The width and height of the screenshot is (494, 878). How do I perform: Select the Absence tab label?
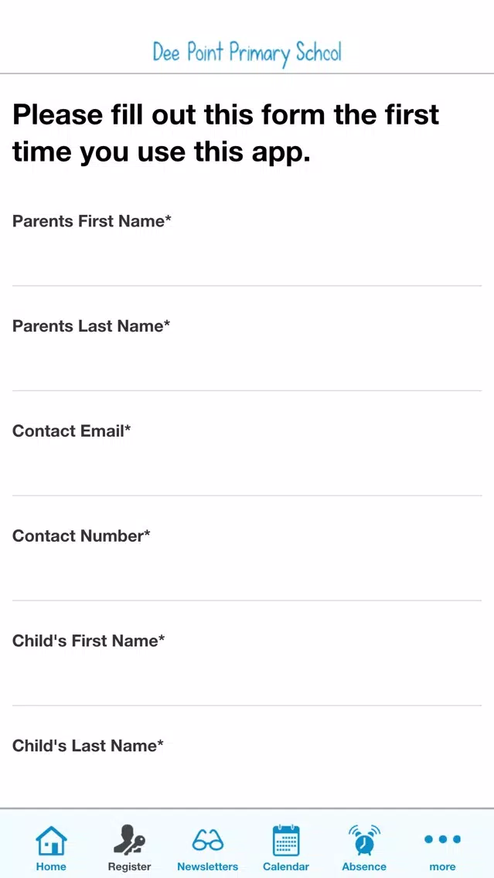pos(364,867)
